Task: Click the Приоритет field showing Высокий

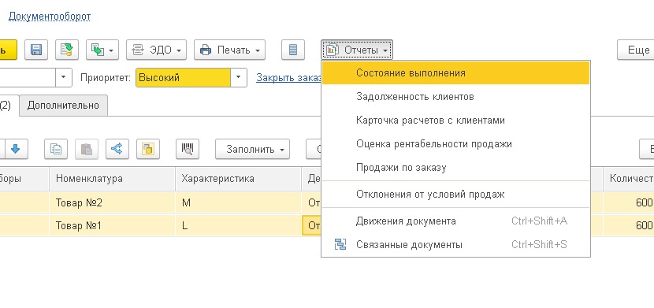Action: pos(183,77)
